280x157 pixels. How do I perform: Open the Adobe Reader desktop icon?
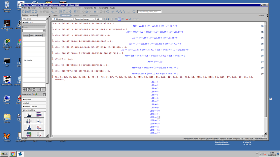(7, 24)
